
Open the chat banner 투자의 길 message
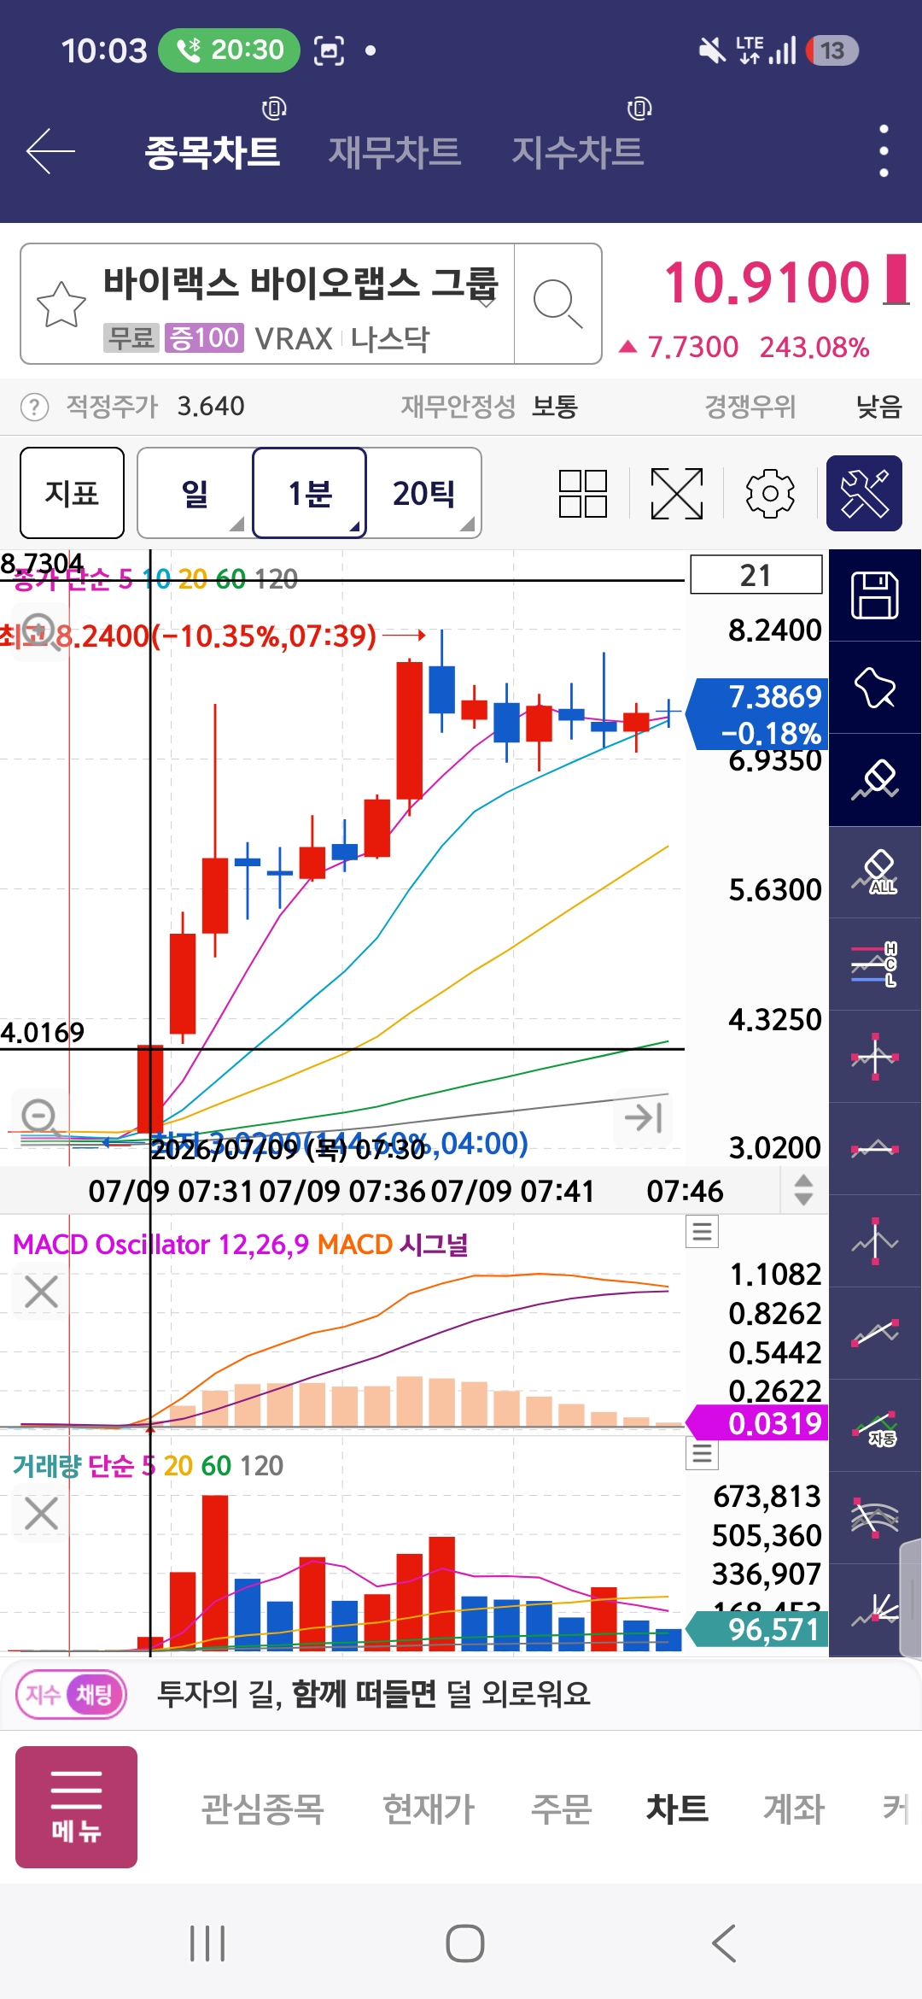(x=374, y=1694)
